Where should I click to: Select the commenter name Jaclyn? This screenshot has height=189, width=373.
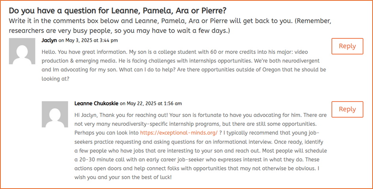(x=49, y=40)
